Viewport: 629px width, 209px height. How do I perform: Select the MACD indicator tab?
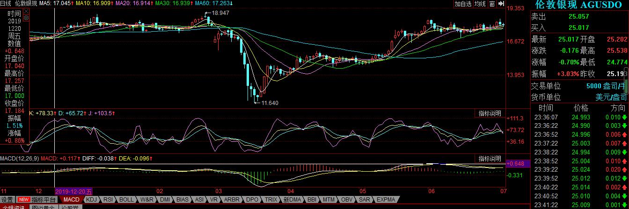[x=71, y=200]
